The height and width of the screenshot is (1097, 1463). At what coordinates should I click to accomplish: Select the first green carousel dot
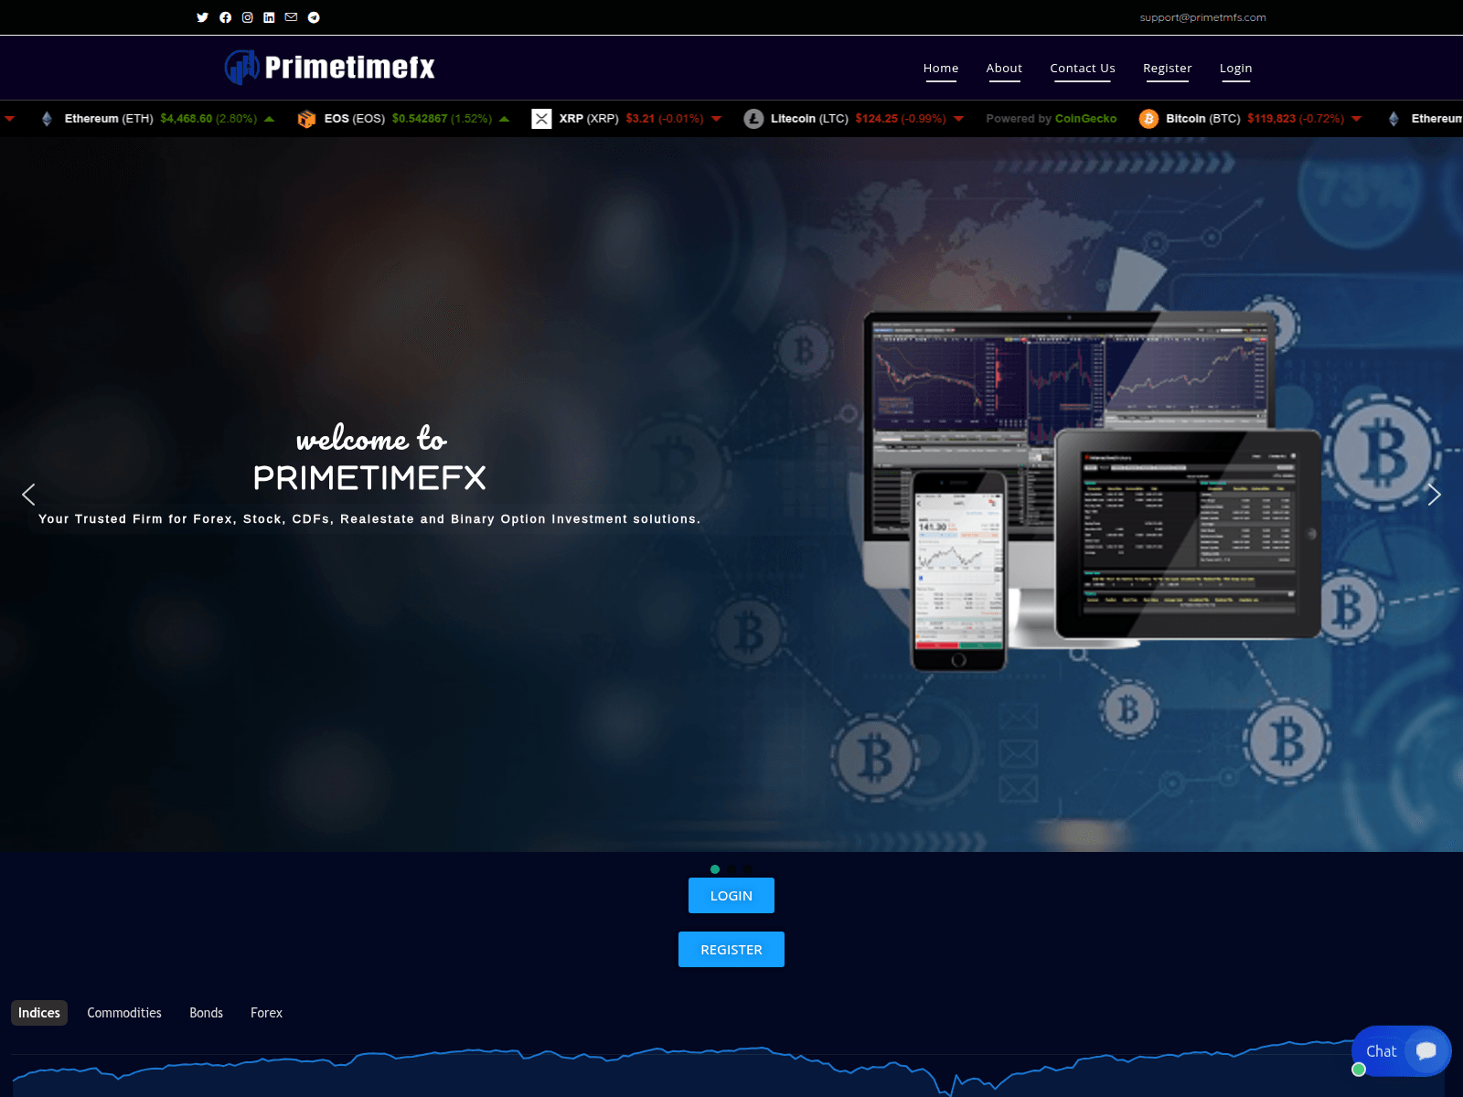click(x=715, y=869)
